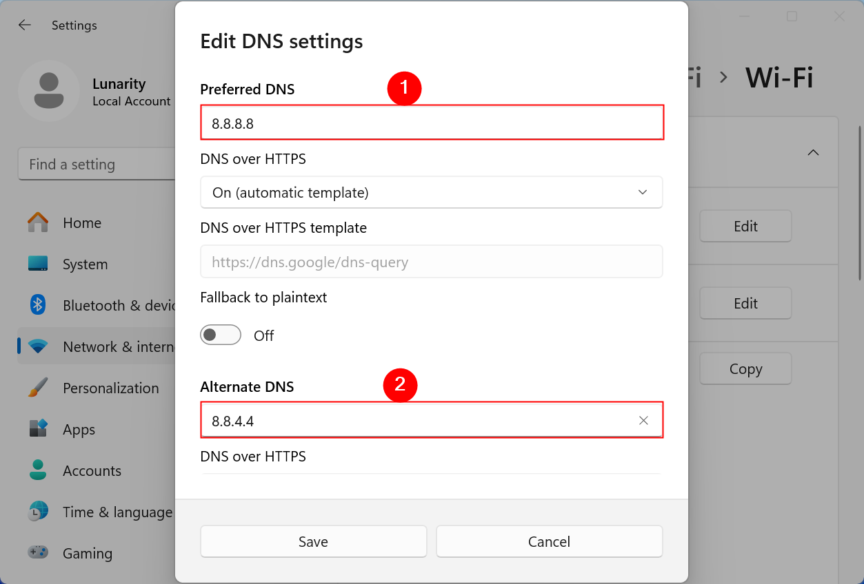Viewport: 864px width, 584px height.
Task: Open the DNS over HTTPS dropdown
Action: click(x=431, y=192)
